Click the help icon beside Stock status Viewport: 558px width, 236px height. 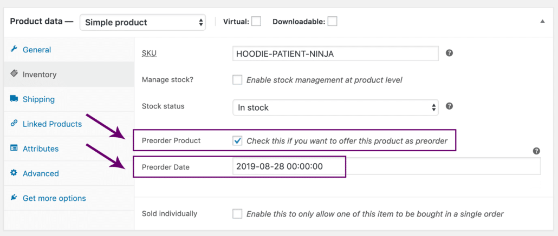click(450, 106)
